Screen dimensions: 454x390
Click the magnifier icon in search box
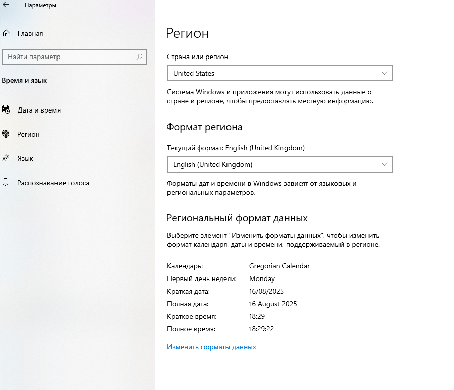[139, 57]
